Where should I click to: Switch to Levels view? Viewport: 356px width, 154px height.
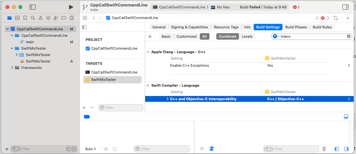[247, 36]
